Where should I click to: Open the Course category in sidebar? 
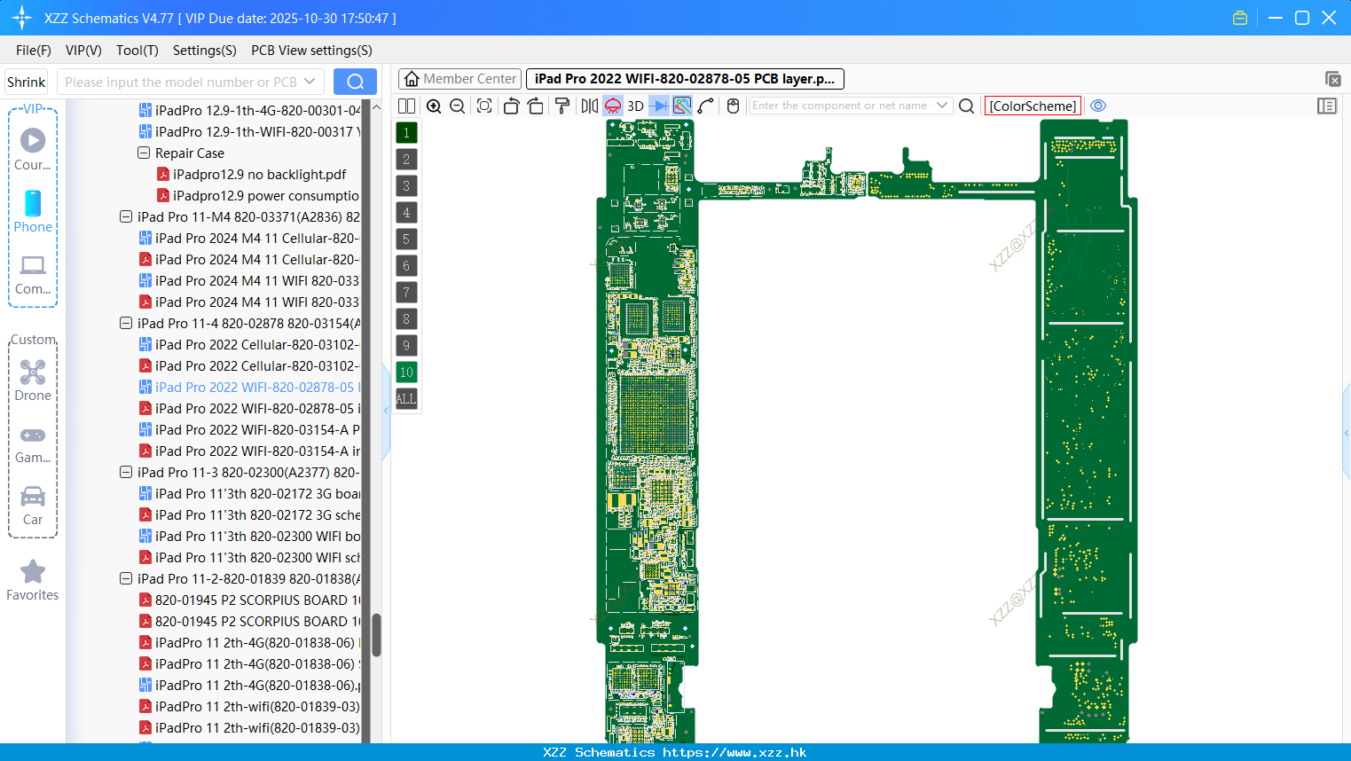(33, 149)
